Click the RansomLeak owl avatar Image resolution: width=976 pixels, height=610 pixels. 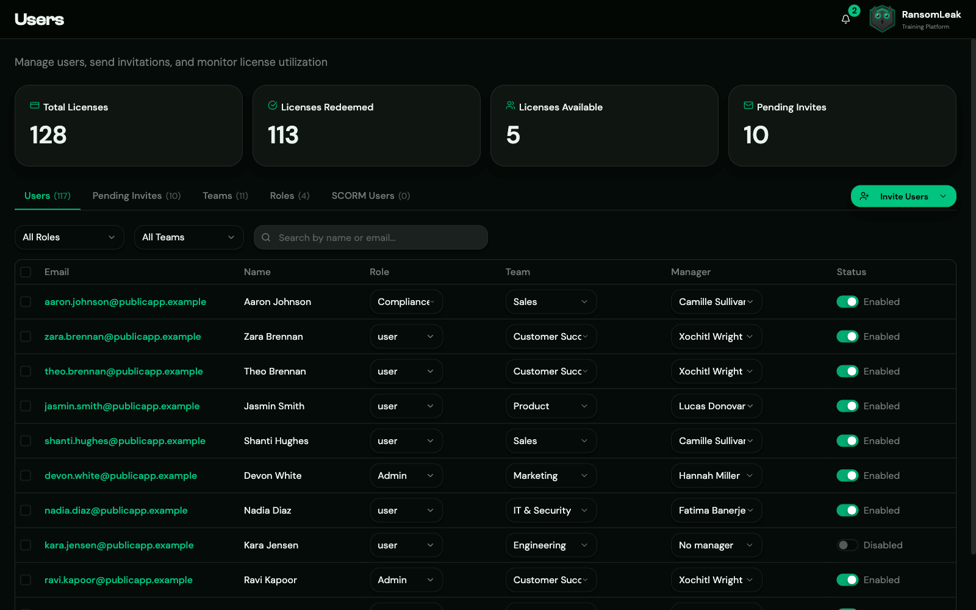click(x=882, y=19)
